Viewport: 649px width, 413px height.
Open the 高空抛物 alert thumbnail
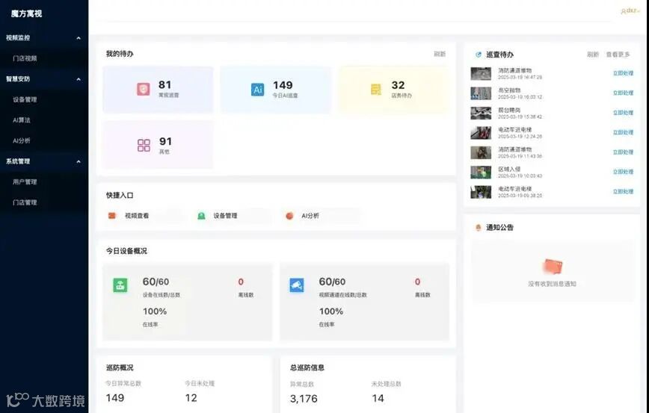point(481,93)
